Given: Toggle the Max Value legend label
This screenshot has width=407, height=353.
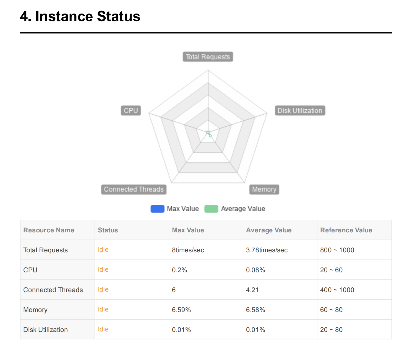Looking at the screenshot, I should tap(183, 209).
